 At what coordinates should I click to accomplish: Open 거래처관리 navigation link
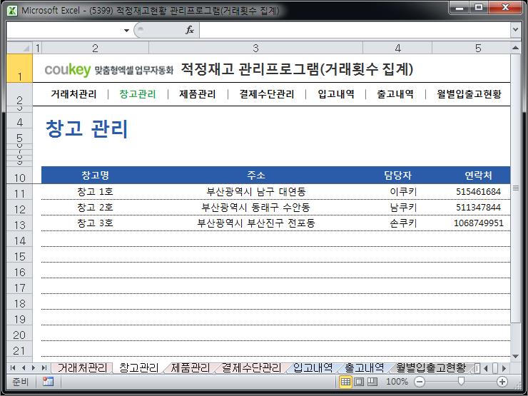[x=73, y=94]
